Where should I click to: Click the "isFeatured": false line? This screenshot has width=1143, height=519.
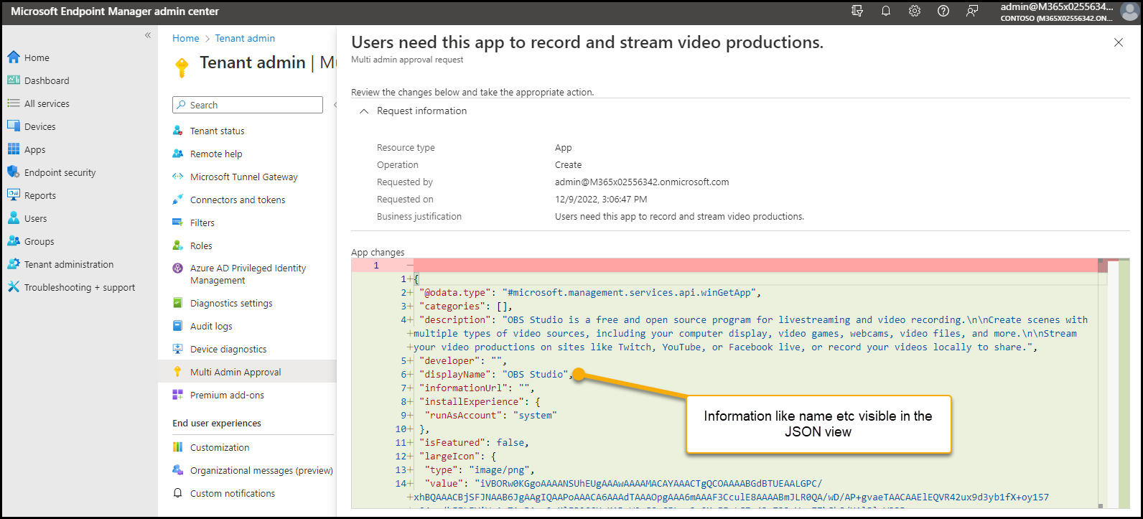(474, 442)
